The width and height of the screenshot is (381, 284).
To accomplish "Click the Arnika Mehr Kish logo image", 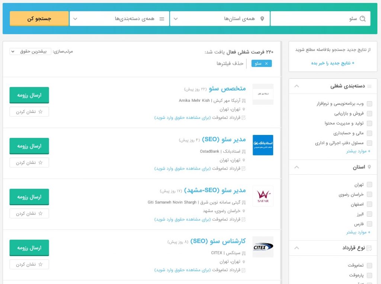I will [x=263, y=94].
